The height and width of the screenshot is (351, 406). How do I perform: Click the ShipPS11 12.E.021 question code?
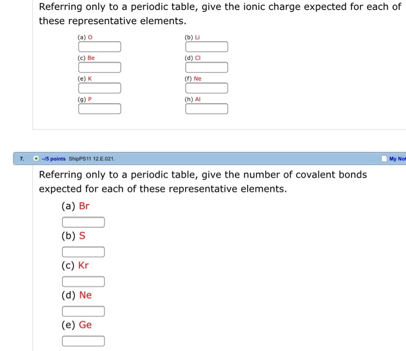coord(92,159)
